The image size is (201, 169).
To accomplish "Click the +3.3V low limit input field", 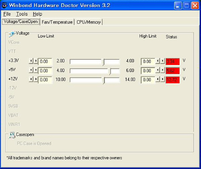I will 45,61.
